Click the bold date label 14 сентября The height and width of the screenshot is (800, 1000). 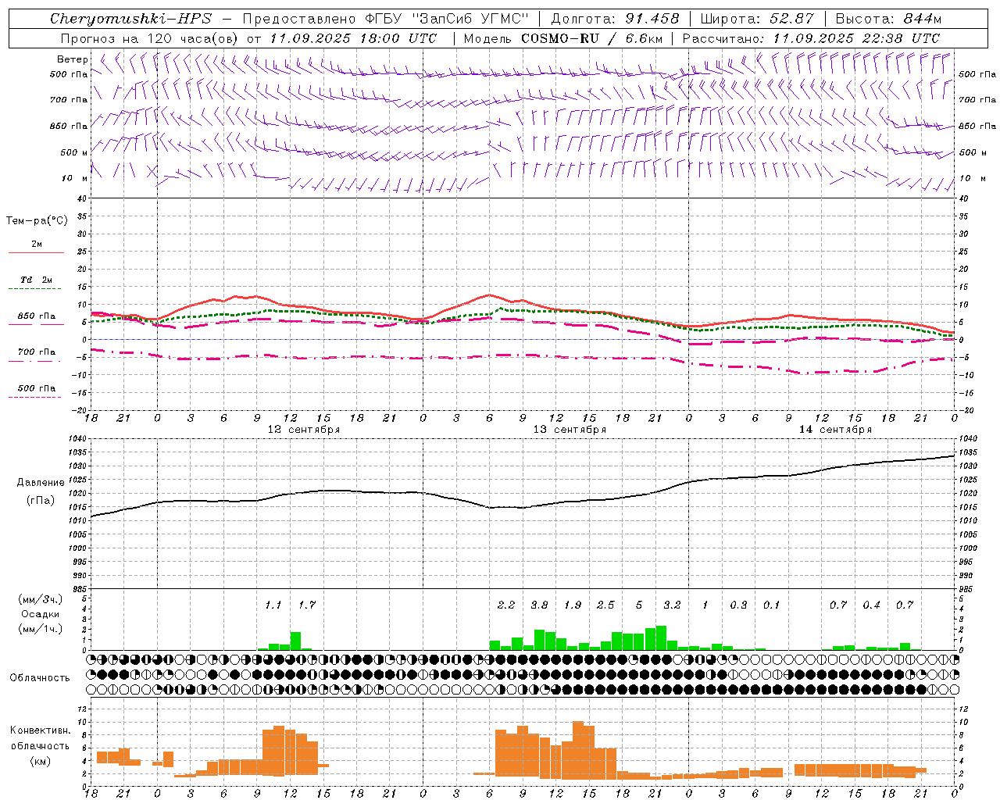point(835,430)
